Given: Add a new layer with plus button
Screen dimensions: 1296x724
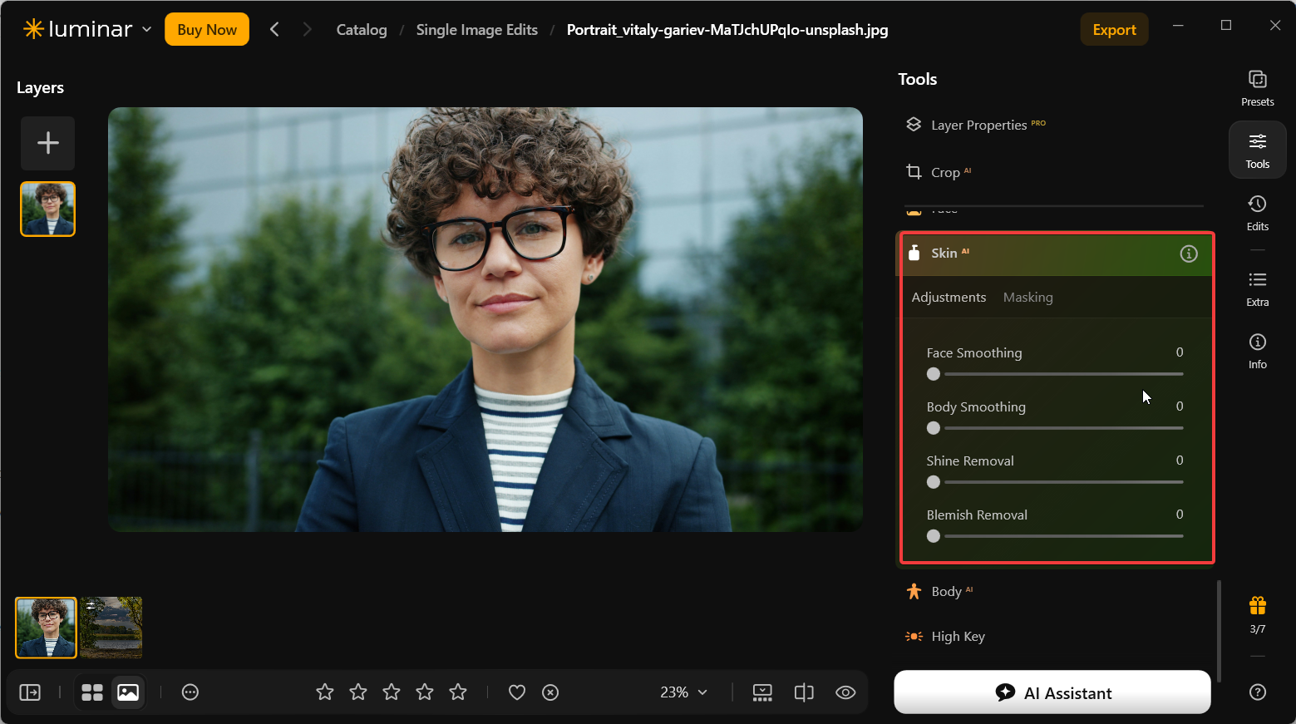Looking at the screenshot, I should [48, 143].
